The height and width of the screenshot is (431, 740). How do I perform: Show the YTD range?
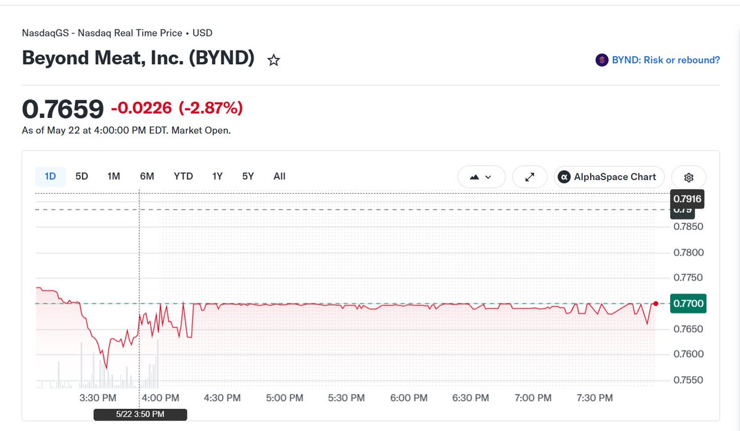tap(183, 176)
